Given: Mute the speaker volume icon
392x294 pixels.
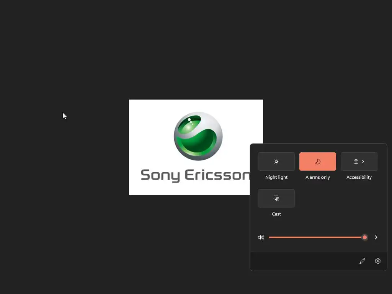Looking at the screenshot, I should click(261, 237).
